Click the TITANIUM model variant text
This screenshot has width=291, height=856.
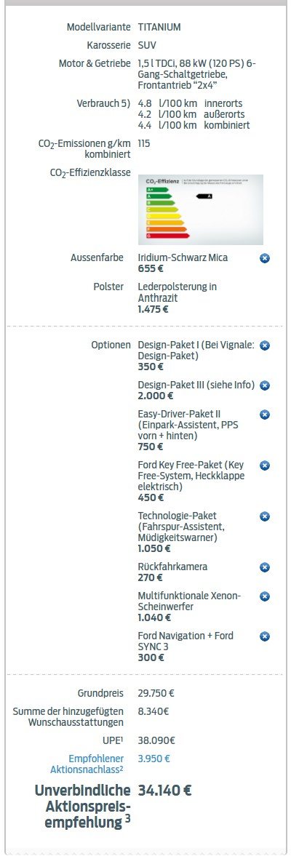(x=159, y=27)
